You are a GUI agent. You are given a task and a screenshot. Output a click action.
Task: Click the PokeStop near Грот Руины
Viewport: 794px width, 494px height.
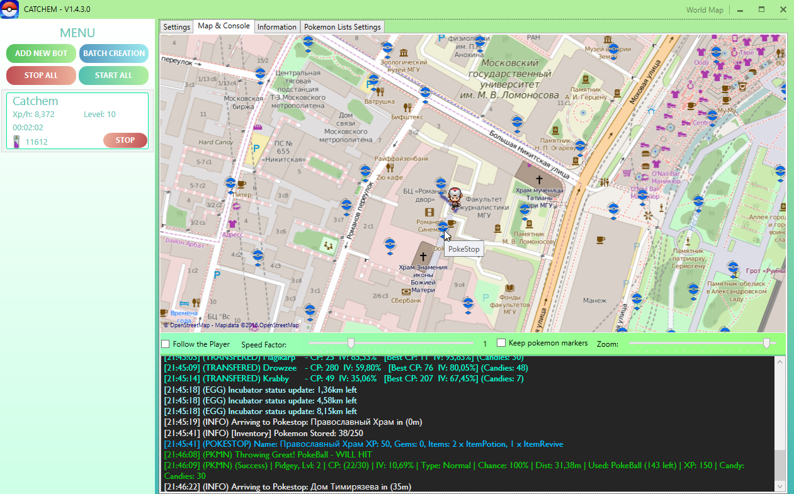point(733,271)
